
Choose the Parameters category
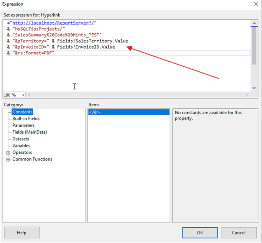pyautogui.click(x=23, y=125)
